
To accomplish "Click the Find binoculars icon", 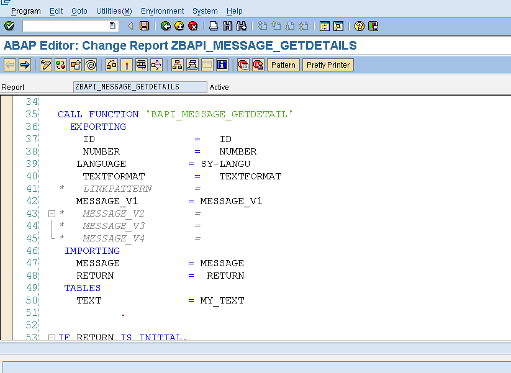I will click(228, 26).
